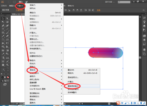Select the Scale tool
This screenshot has width=147, height=106.
pos(7,40)
